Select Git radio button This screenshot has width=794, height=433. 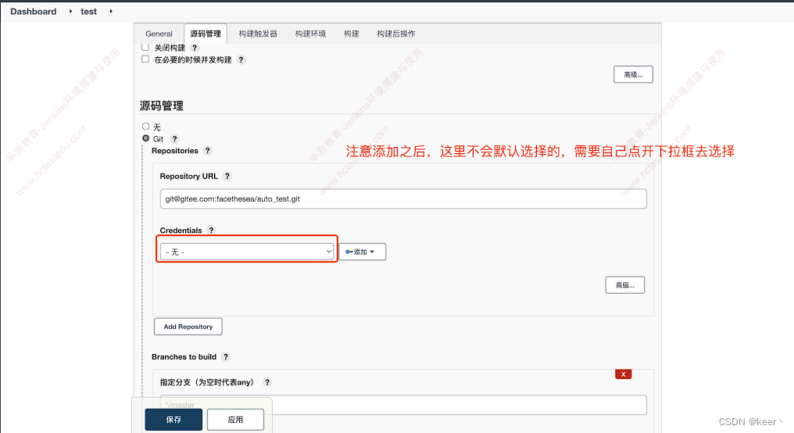point(146,138)
